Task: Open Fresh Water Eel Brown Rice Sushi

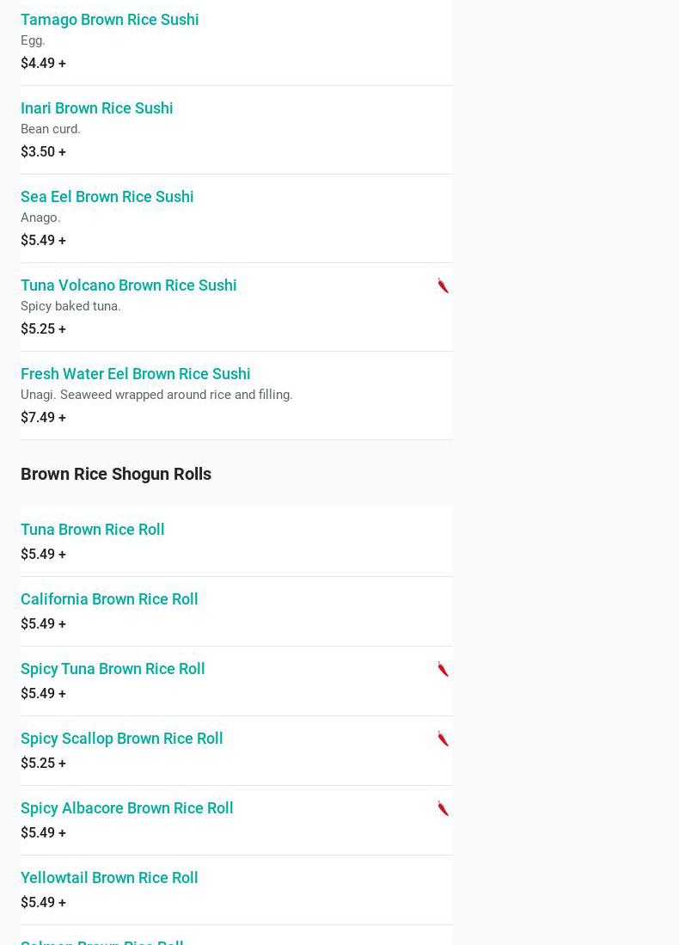Action: pos(135,373)
